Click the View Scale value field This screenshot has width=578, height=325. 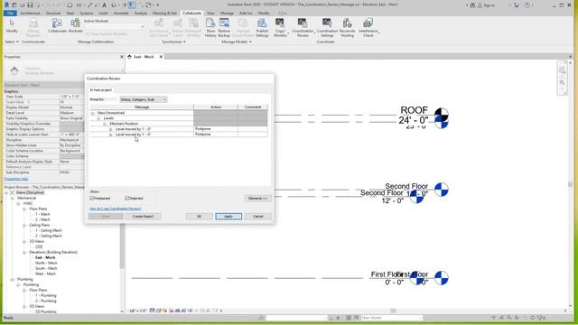71,97
